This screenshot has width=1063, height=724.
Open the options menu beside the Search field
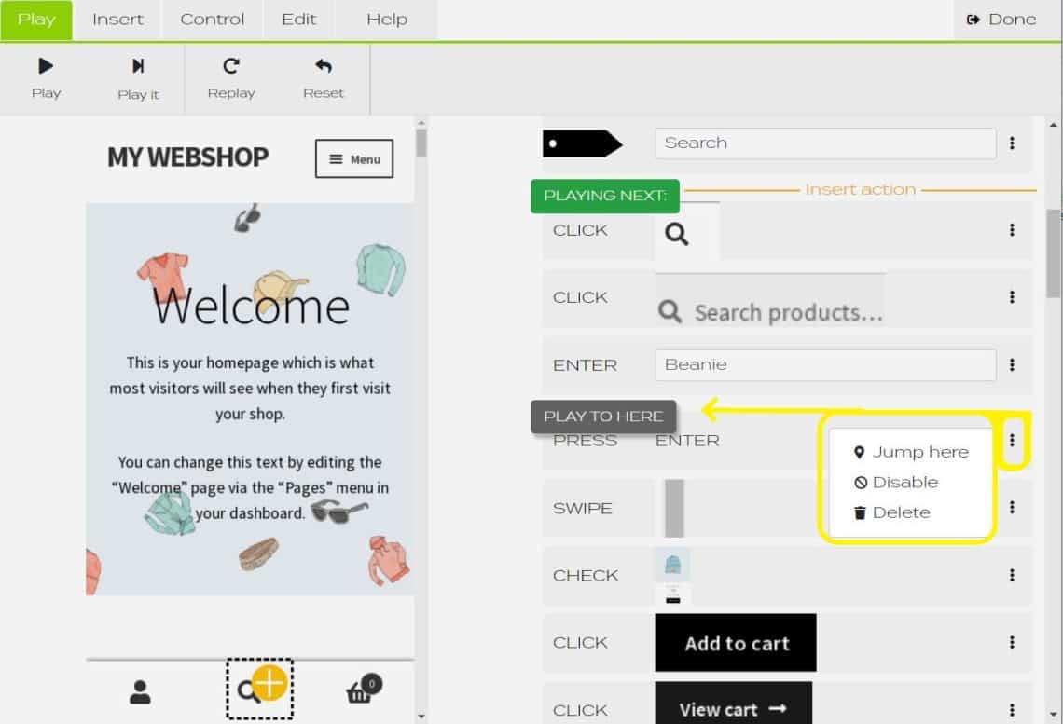click(1012, 143)
